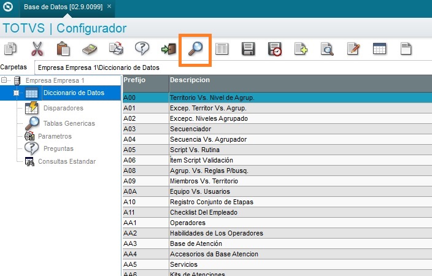Image resolution: width=432 pixels, height=276 pixels.
Task: Open Parametros in the tree
Action: 55,136
